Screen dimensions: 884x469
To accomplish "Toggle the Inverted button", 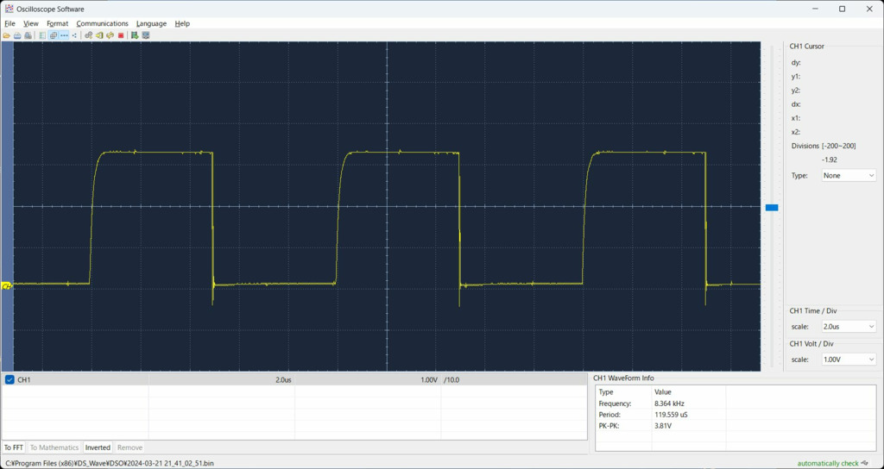I will (x=98, y=447).
